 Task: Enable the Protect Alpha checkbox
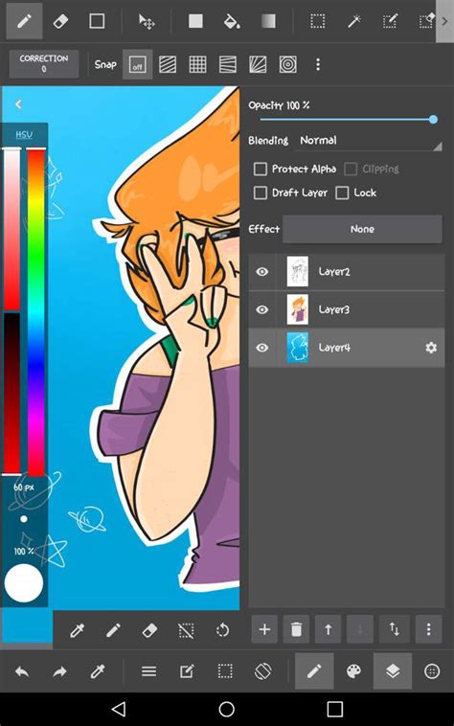click(x=261, y=169)
